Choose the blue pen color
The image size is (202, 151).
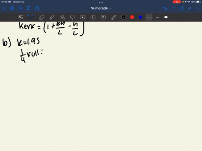(x=141, y=17)
